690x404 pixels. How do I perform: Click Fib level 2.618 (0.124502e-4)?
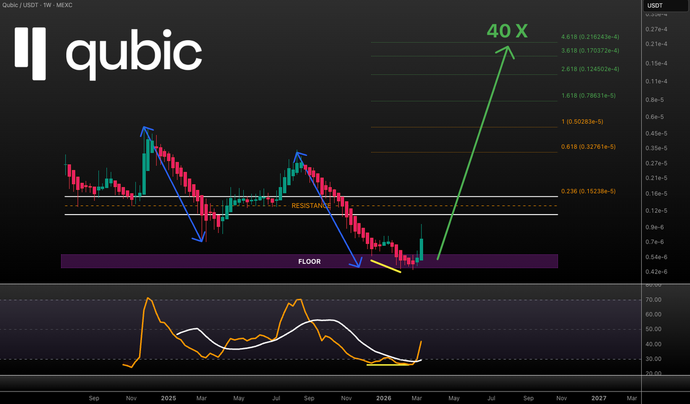point(590,69)
